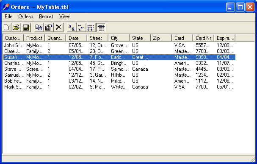
Task: Click date cell '07/05...'
Action: tap(77, 45)
